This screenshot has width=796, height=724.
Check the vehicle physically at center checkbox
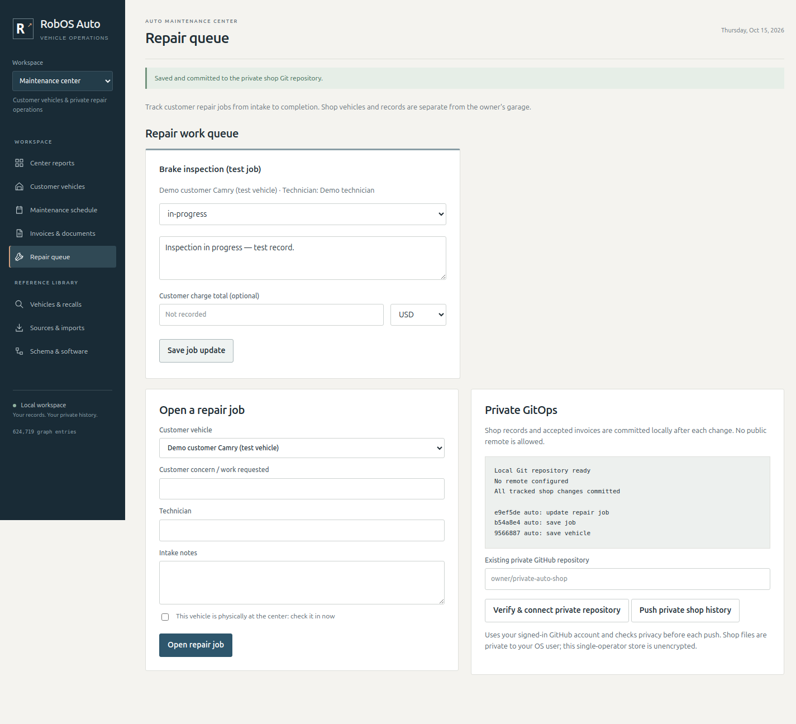click(165, 617)
